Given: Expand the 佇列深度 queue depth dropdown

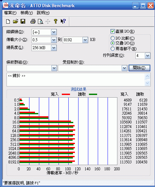Looking at the screenshot, I should pyautogui.click(x=147, y=56).
